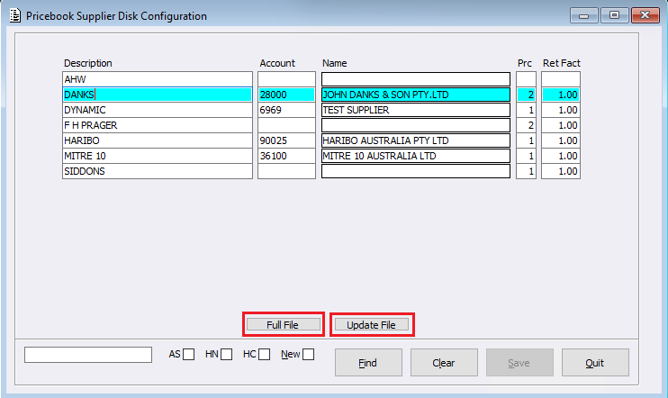This screenshot has height=398, width=668.
Task: Click empty Prc field in AHW row
Action: point(526,79)
